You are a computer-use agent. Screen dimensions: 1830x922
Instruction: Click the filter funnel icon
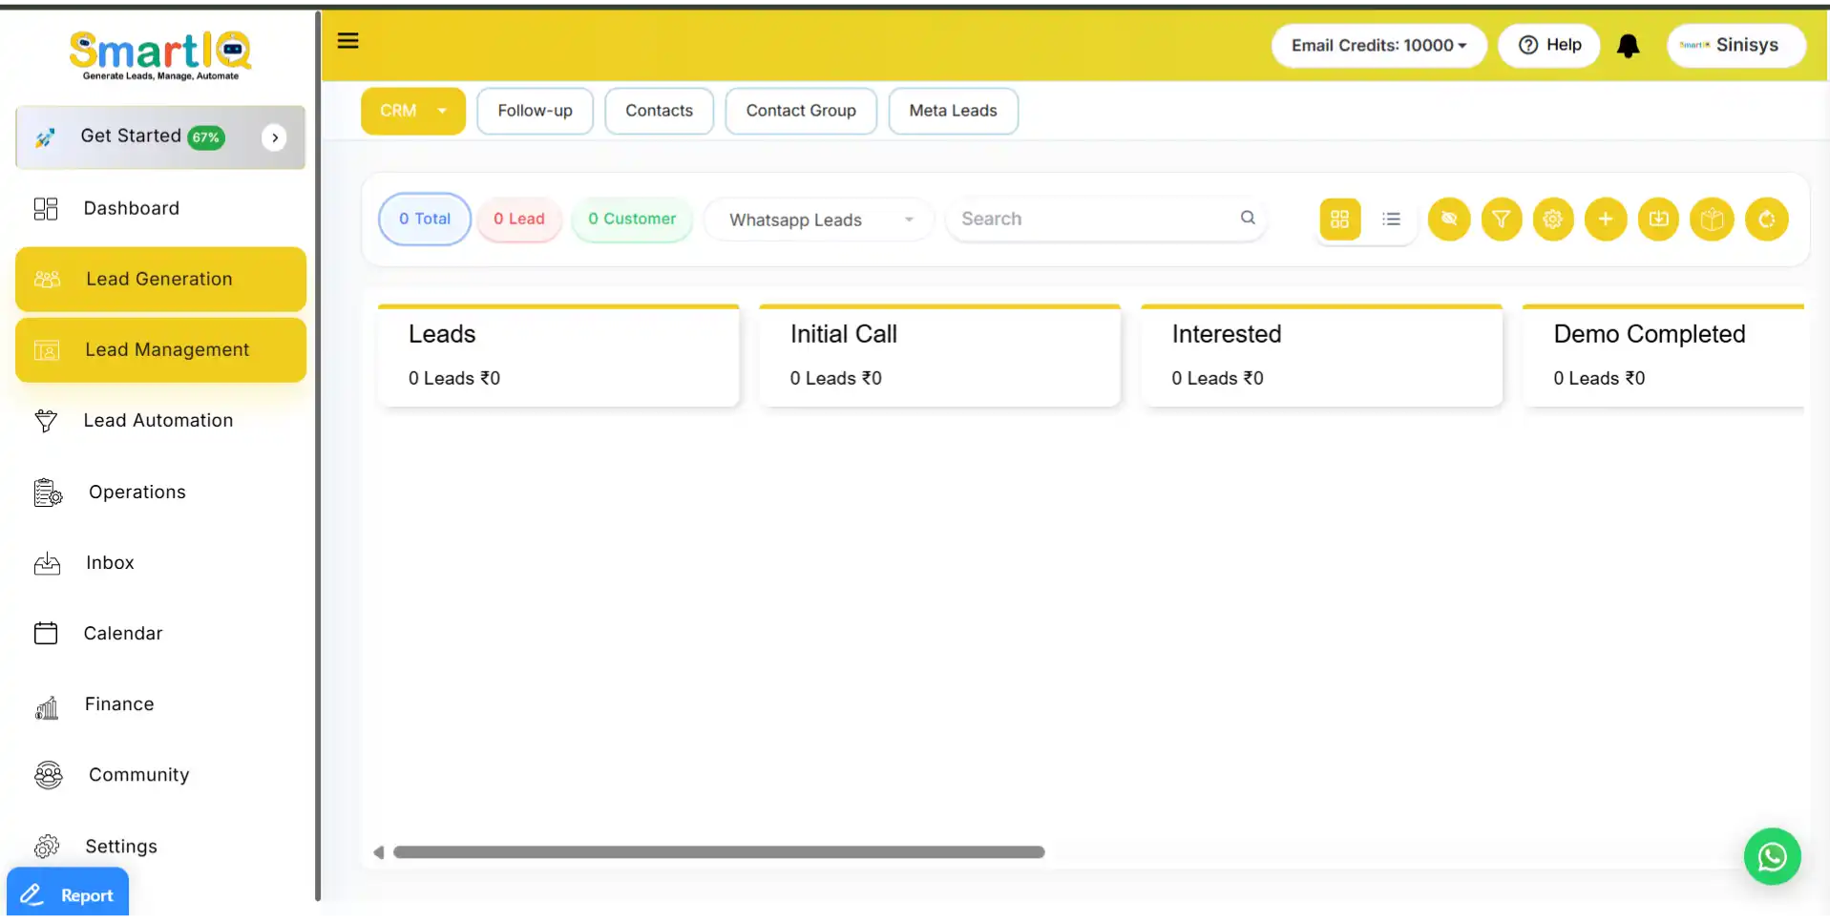point(1501,220)
